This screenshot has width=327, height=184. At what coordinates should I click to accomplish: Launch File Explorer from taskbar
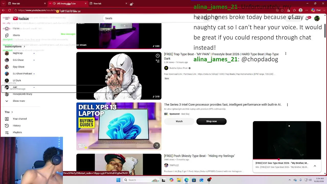coord(179,180)
